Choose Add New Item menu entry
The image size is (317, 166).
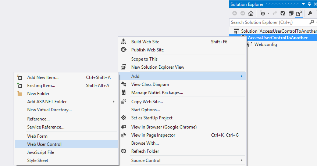[x=43, y=77]
